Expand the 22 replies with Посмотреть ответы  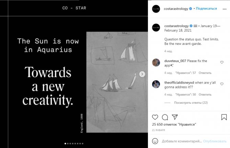tap(191, 103)
